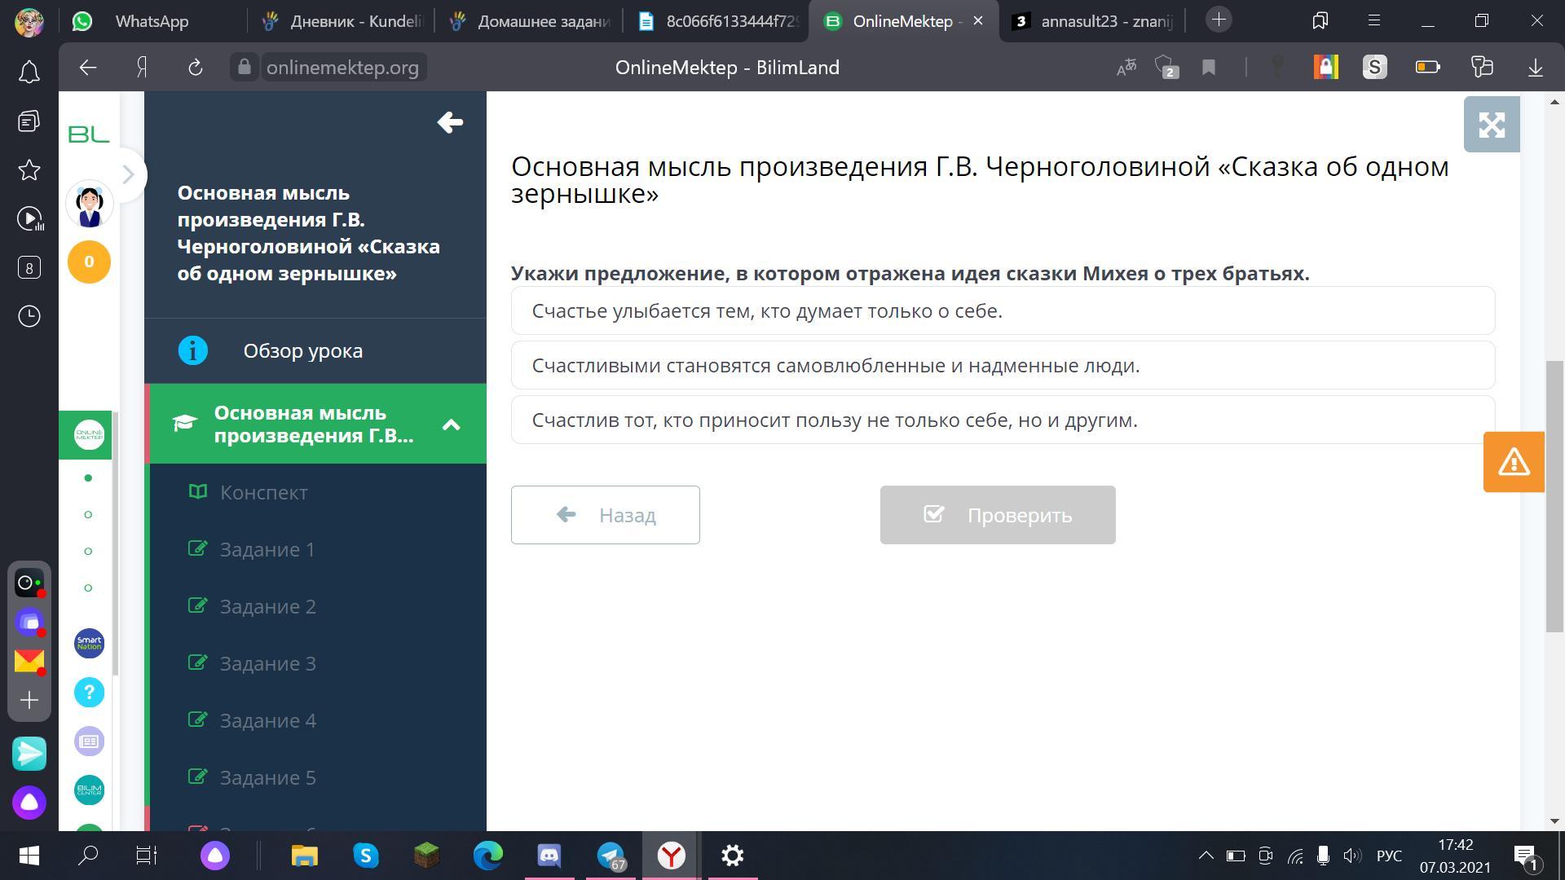Viewport: 1565px width, 880px height.
Task: Click the BL logo icon
Action: pos(89,134)
